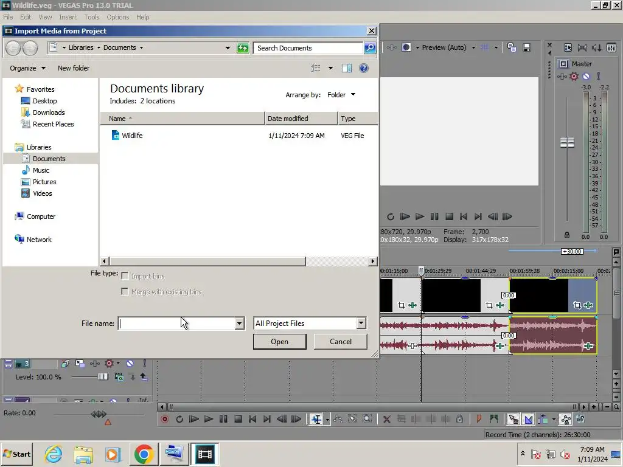Open Master bus audio properties icon
This screenshot has width=623, height=467.
pyautogui.click(x=568, y=47)
